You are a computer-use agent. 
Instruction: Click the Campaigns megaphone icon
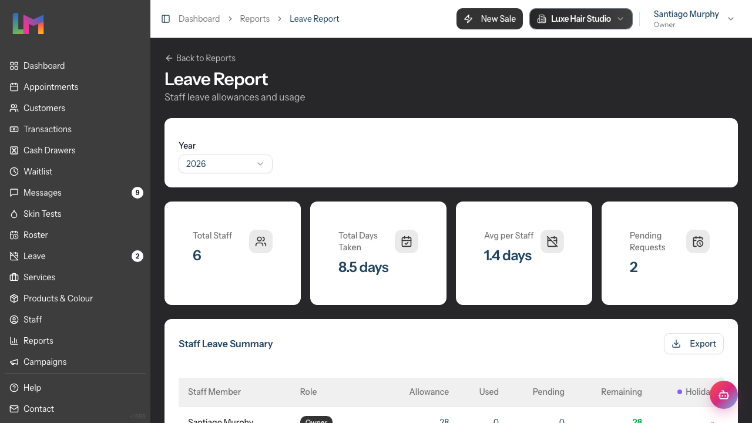click(14, 362)
